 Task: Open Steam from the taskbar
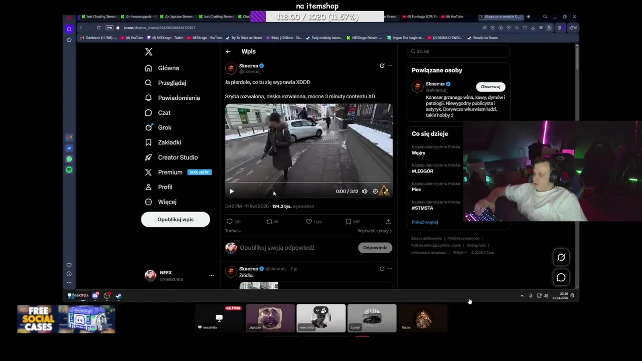click(x=118, y=296)
